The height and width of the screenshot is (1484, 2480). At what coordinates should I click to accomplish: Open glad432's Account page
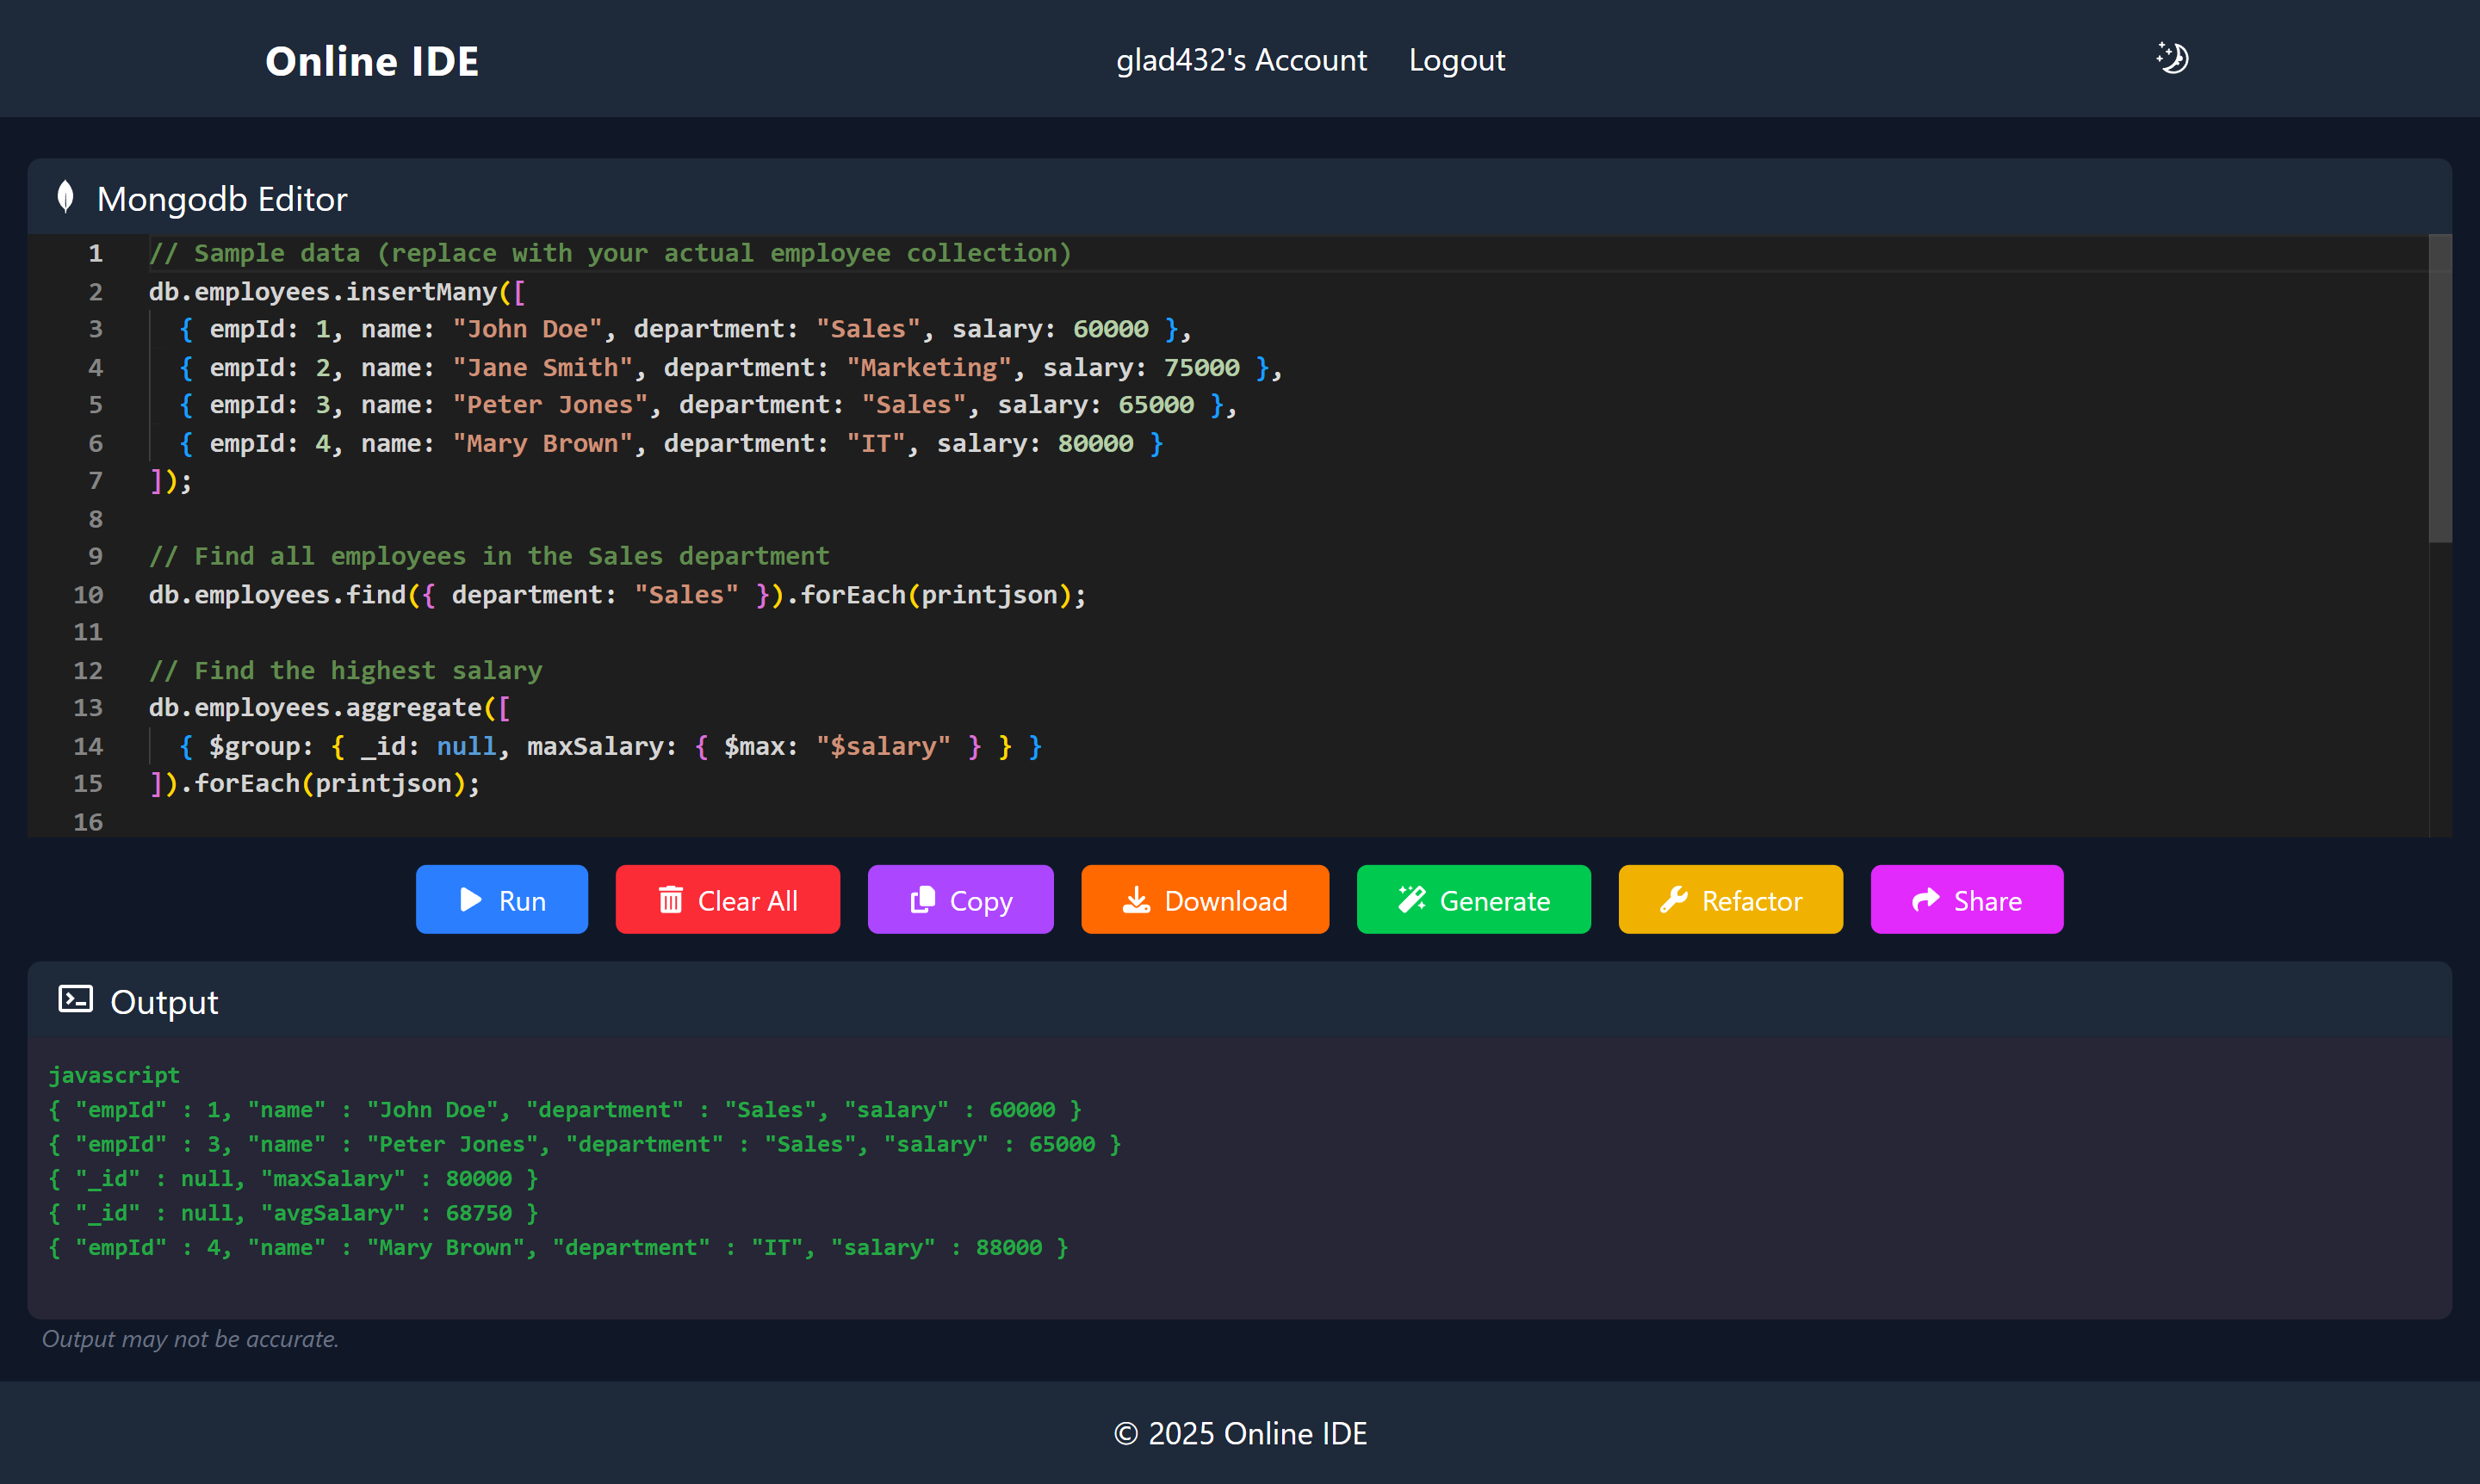coord(1241,60)
